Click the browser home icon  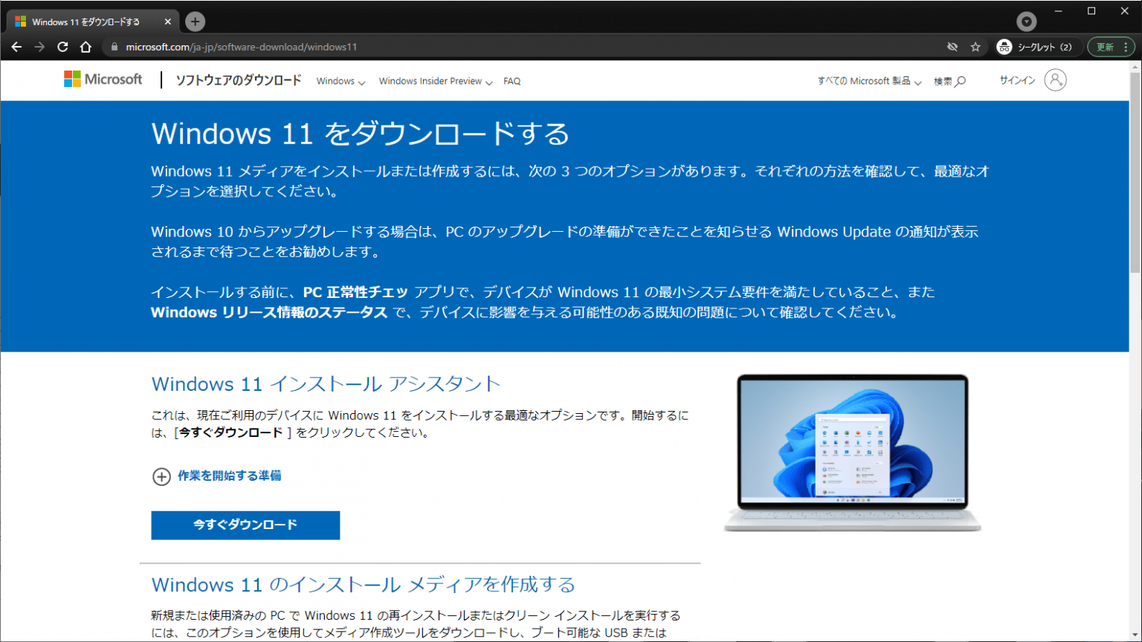tap(86, 46)
